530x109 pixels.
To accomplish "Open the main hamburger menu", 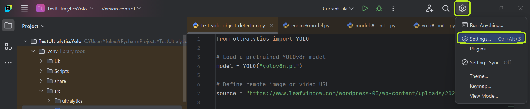I will pos(24,8).
